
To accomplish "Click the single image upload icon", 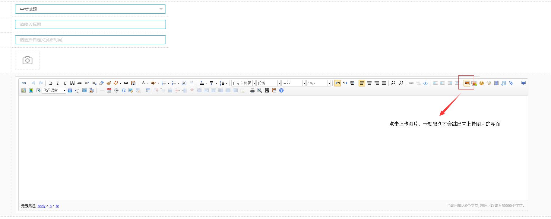I will tap(467, 83).
